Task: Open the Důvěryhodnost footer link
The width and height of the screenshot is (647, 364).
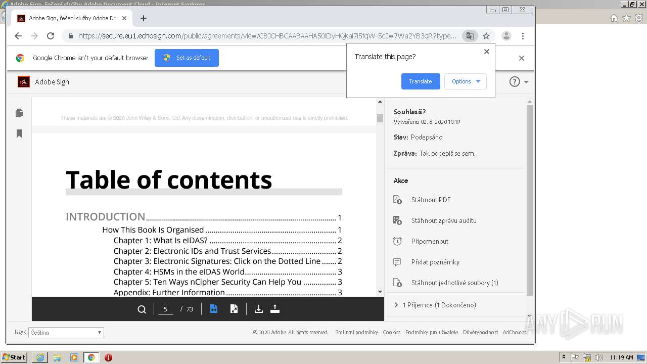Action: click(480, 332)
